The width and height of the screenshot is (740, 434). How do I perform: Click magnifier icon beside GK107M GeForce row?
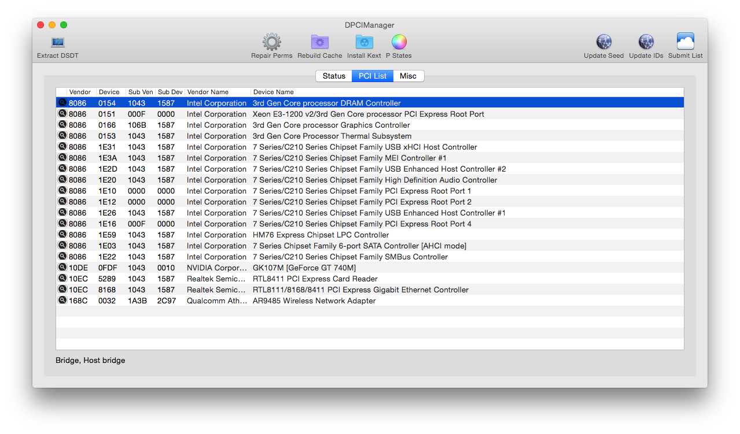point(62,268)
